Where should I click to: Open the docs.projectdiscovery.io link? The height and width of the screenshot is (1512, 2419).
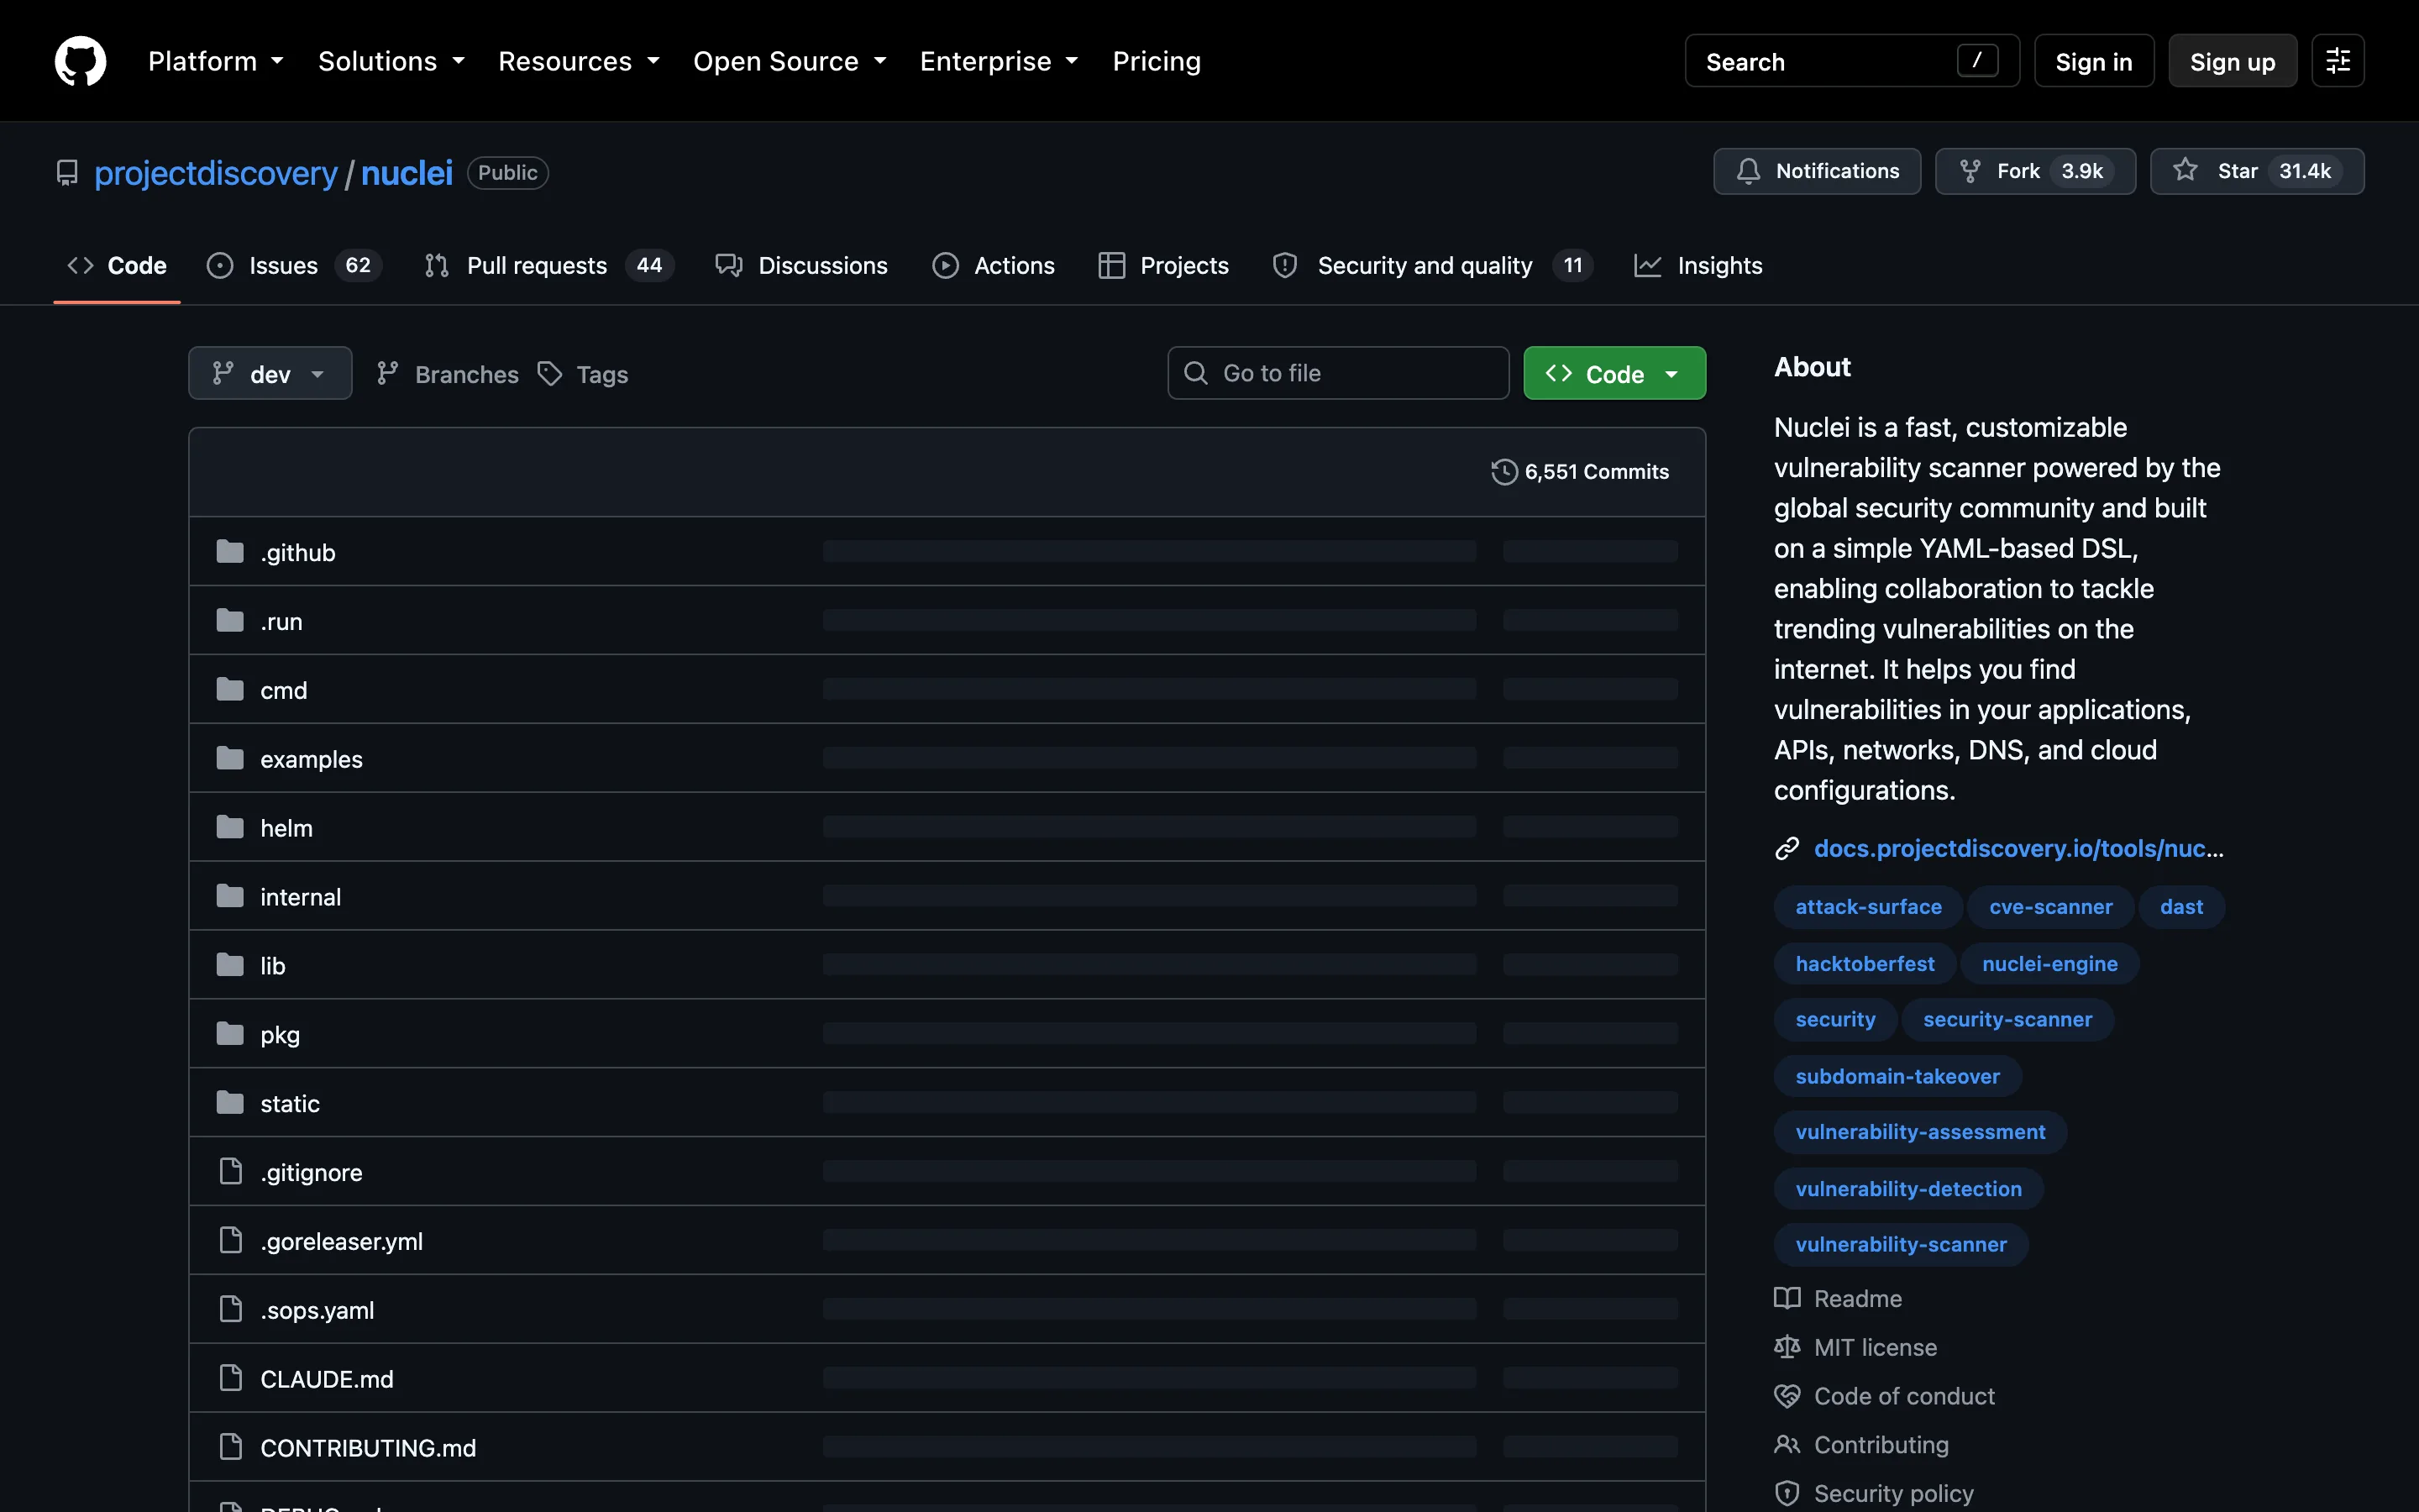[2018, 848]
